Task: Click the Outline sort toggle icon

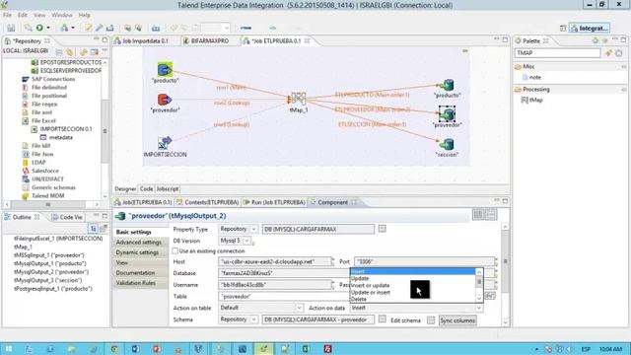Action: (94, 229)
